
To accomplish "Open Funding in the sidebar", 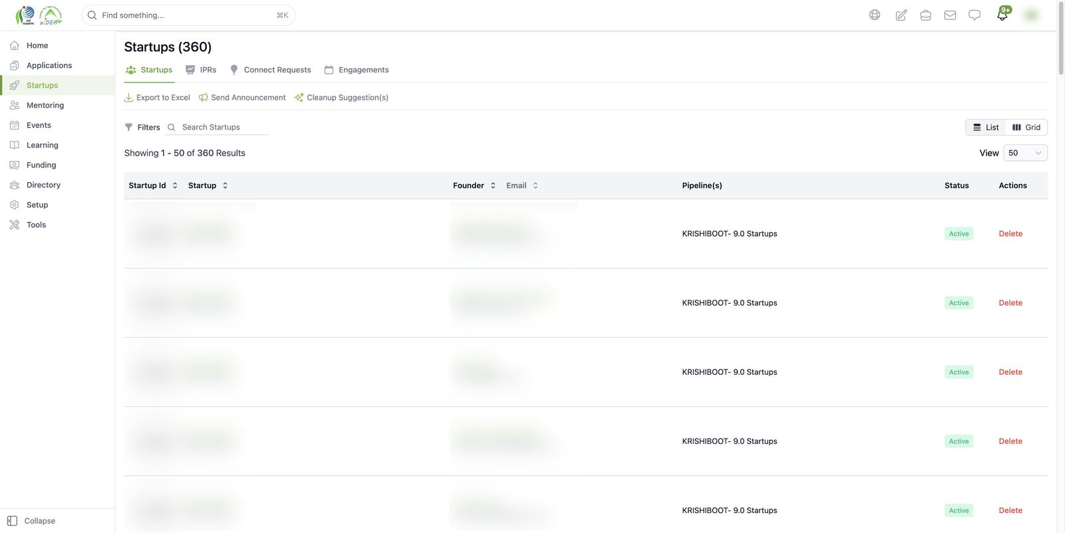I will [57, 165].
